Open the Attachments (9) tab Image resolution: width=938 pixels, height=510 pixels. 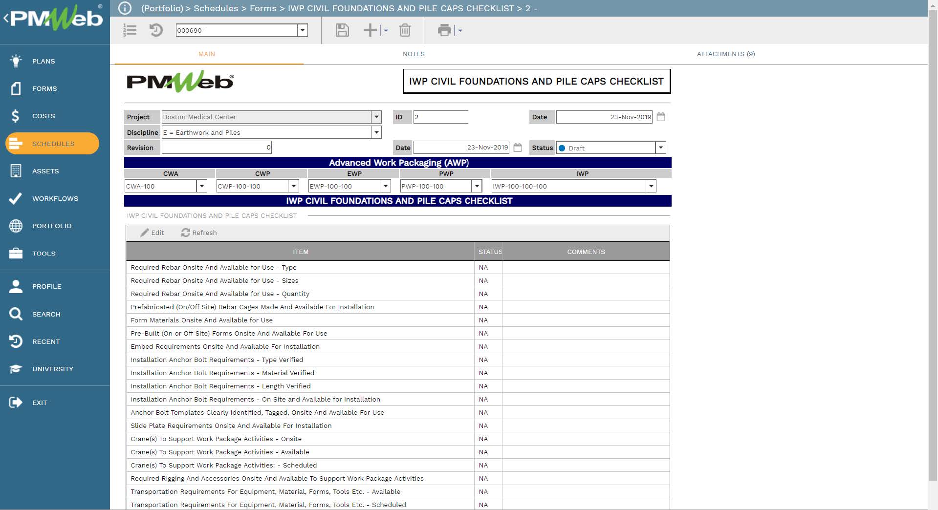coord(725,54)
